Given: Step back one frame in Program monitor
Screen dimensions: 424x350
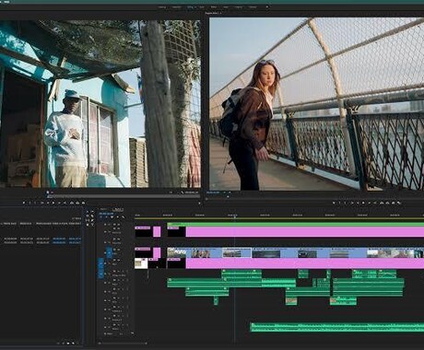Looking at the screenshot, I should [x=358, y=203].
